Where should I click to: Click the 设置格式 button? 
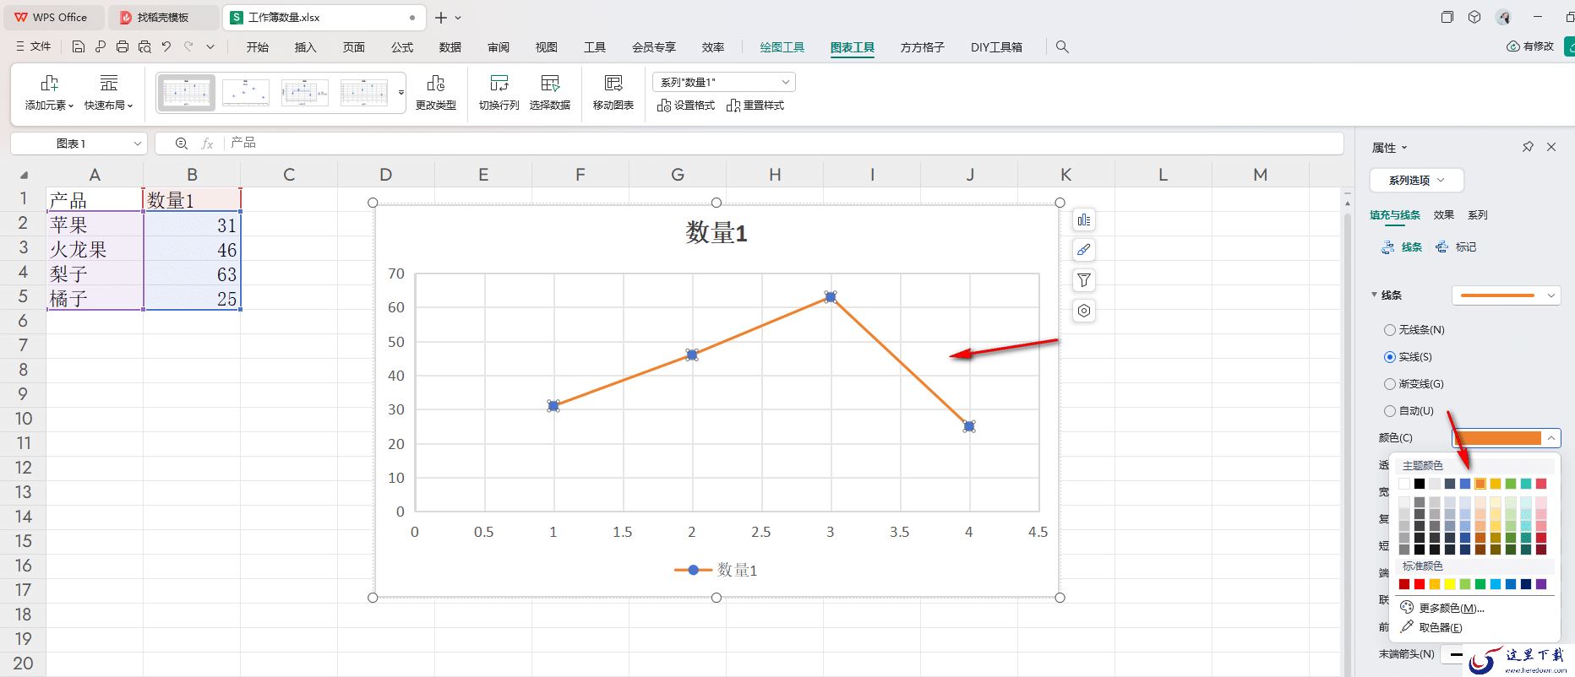686,106
